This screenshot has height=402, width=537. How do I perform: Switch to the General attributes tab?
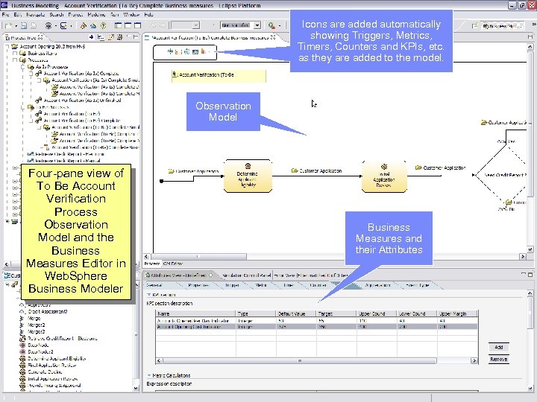pyautogui.click(x=154, y=285)
